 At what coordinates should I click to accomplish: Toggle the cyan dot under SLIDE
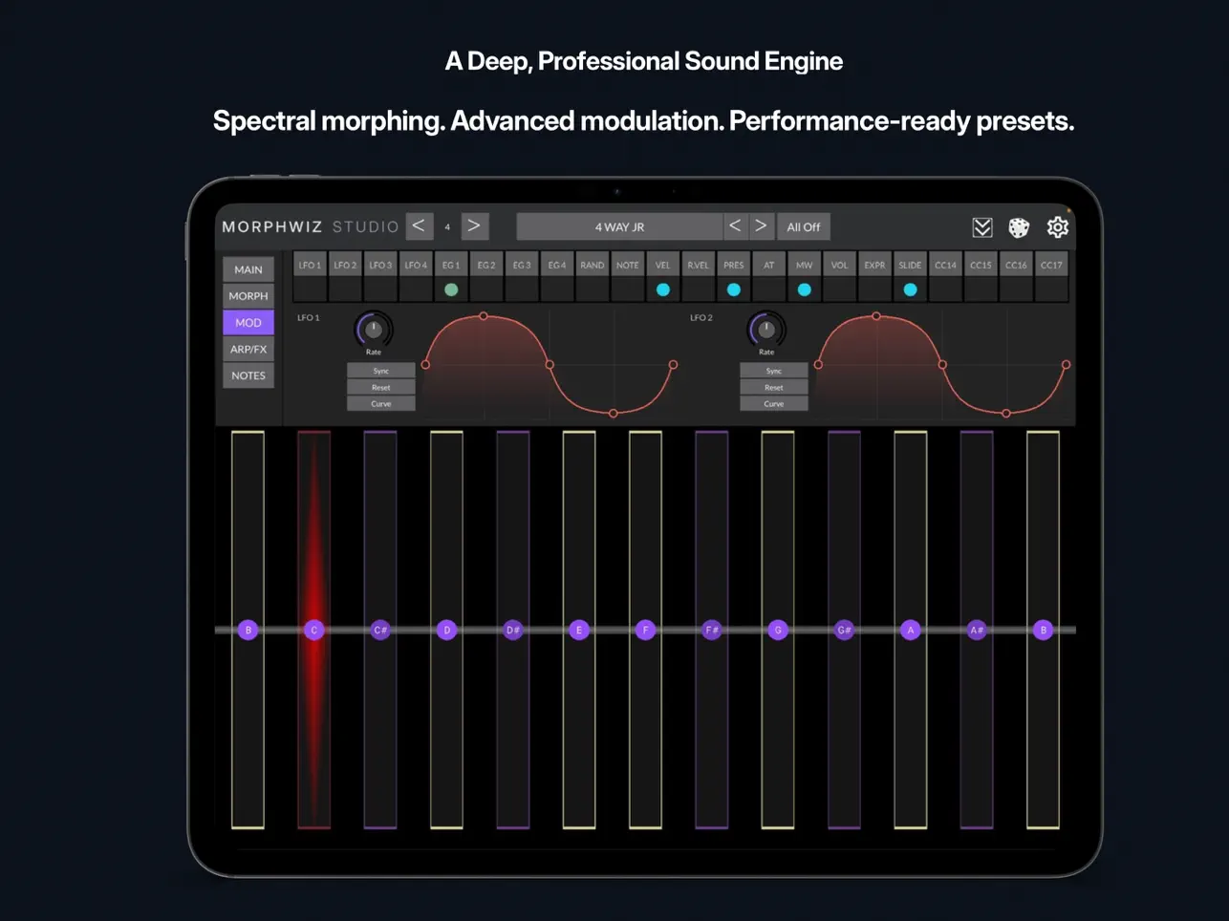click(x=910, y=289)
